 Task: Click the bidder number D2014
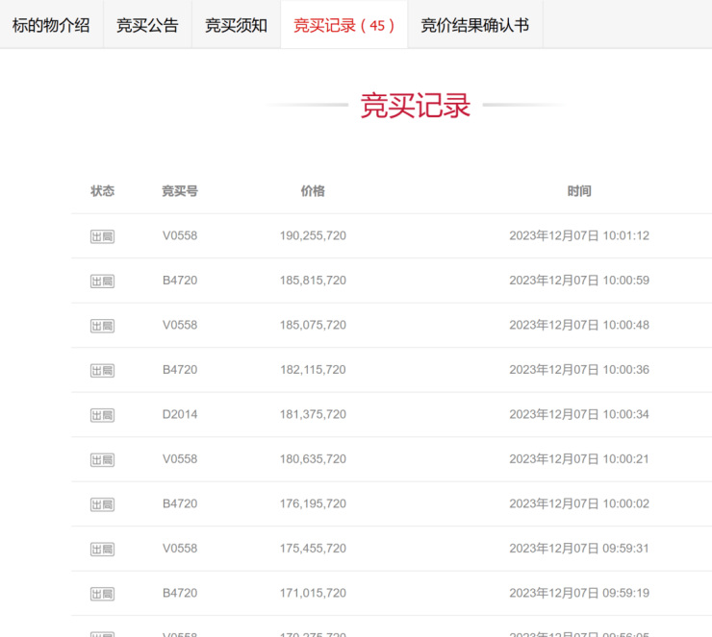click(x=179, y=414)
